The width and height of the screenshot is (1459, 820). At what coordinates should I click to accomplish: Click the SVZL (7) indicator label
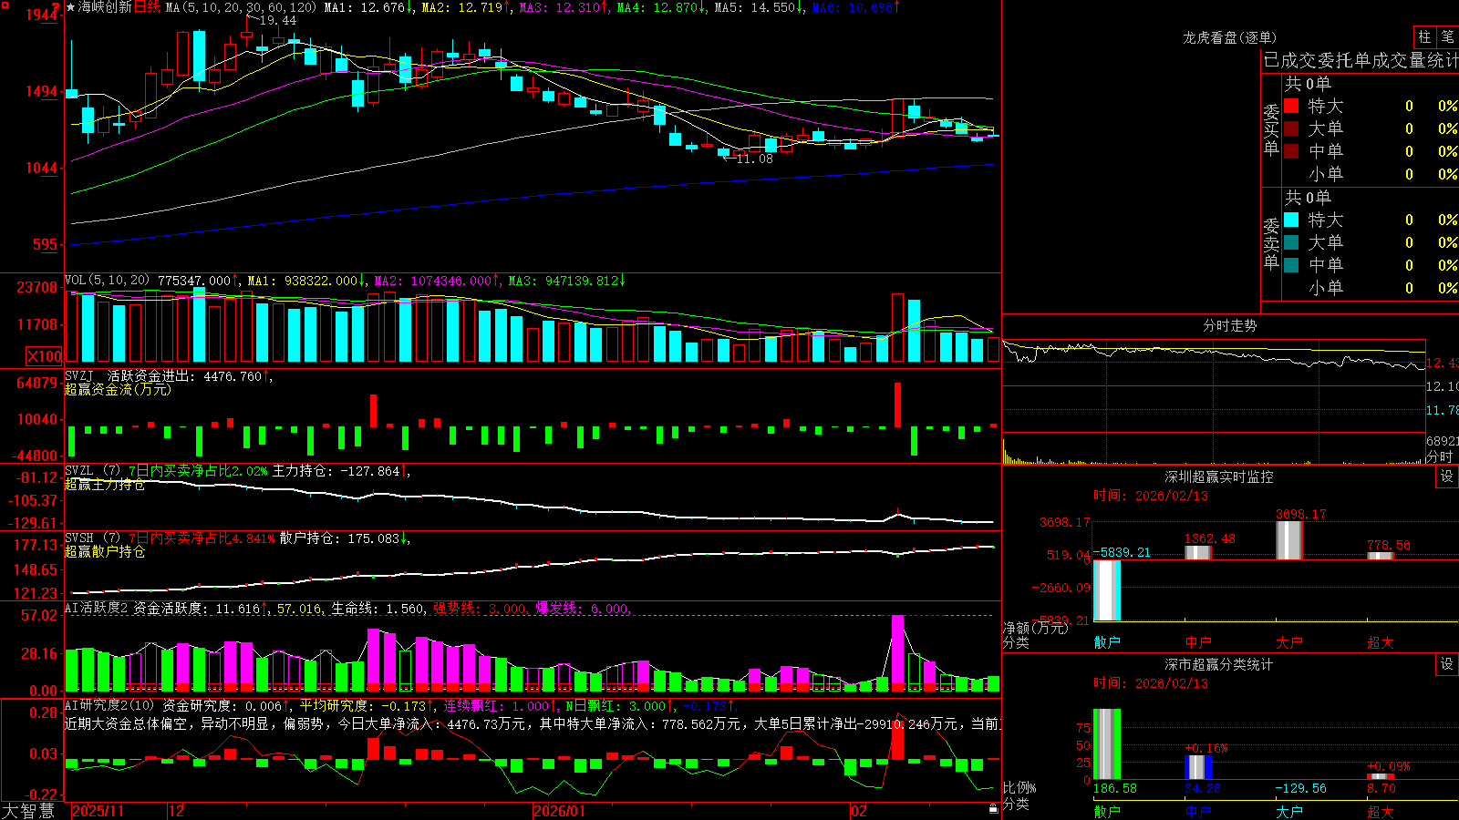(93, 471)
